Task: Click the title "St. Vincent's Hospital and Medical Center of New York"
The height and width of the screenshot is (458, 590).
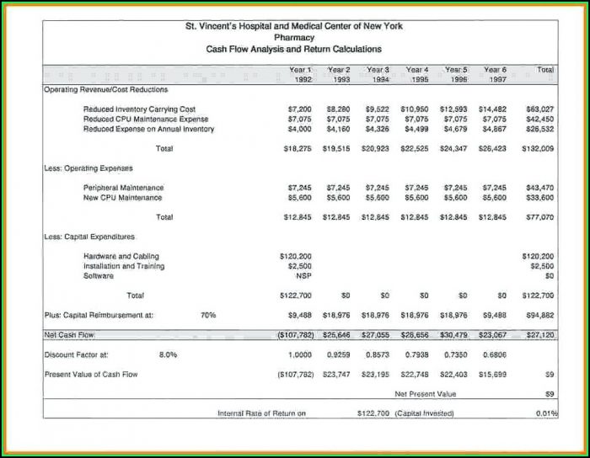Action: [x=294, y=26]
